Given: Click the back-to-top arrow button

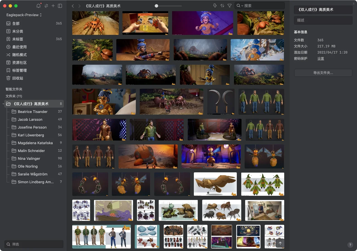Looking at the screenshot, I should point(280,243).
